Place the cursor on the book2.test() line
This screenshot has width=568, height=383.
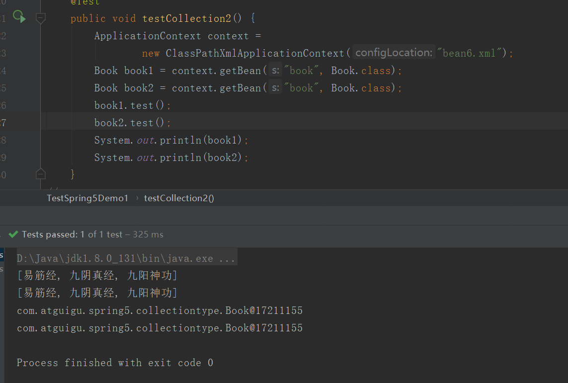click(132, 123)
